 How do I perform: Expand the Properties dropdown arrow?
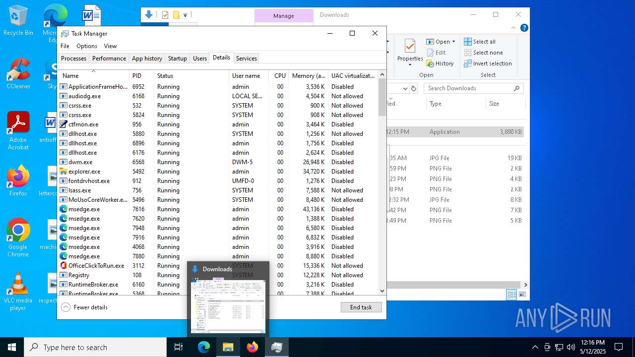coord(410,65)
